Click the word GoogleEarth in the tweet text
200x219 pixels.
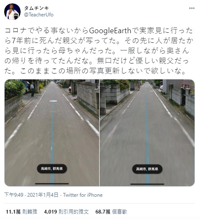pos(110,31)
